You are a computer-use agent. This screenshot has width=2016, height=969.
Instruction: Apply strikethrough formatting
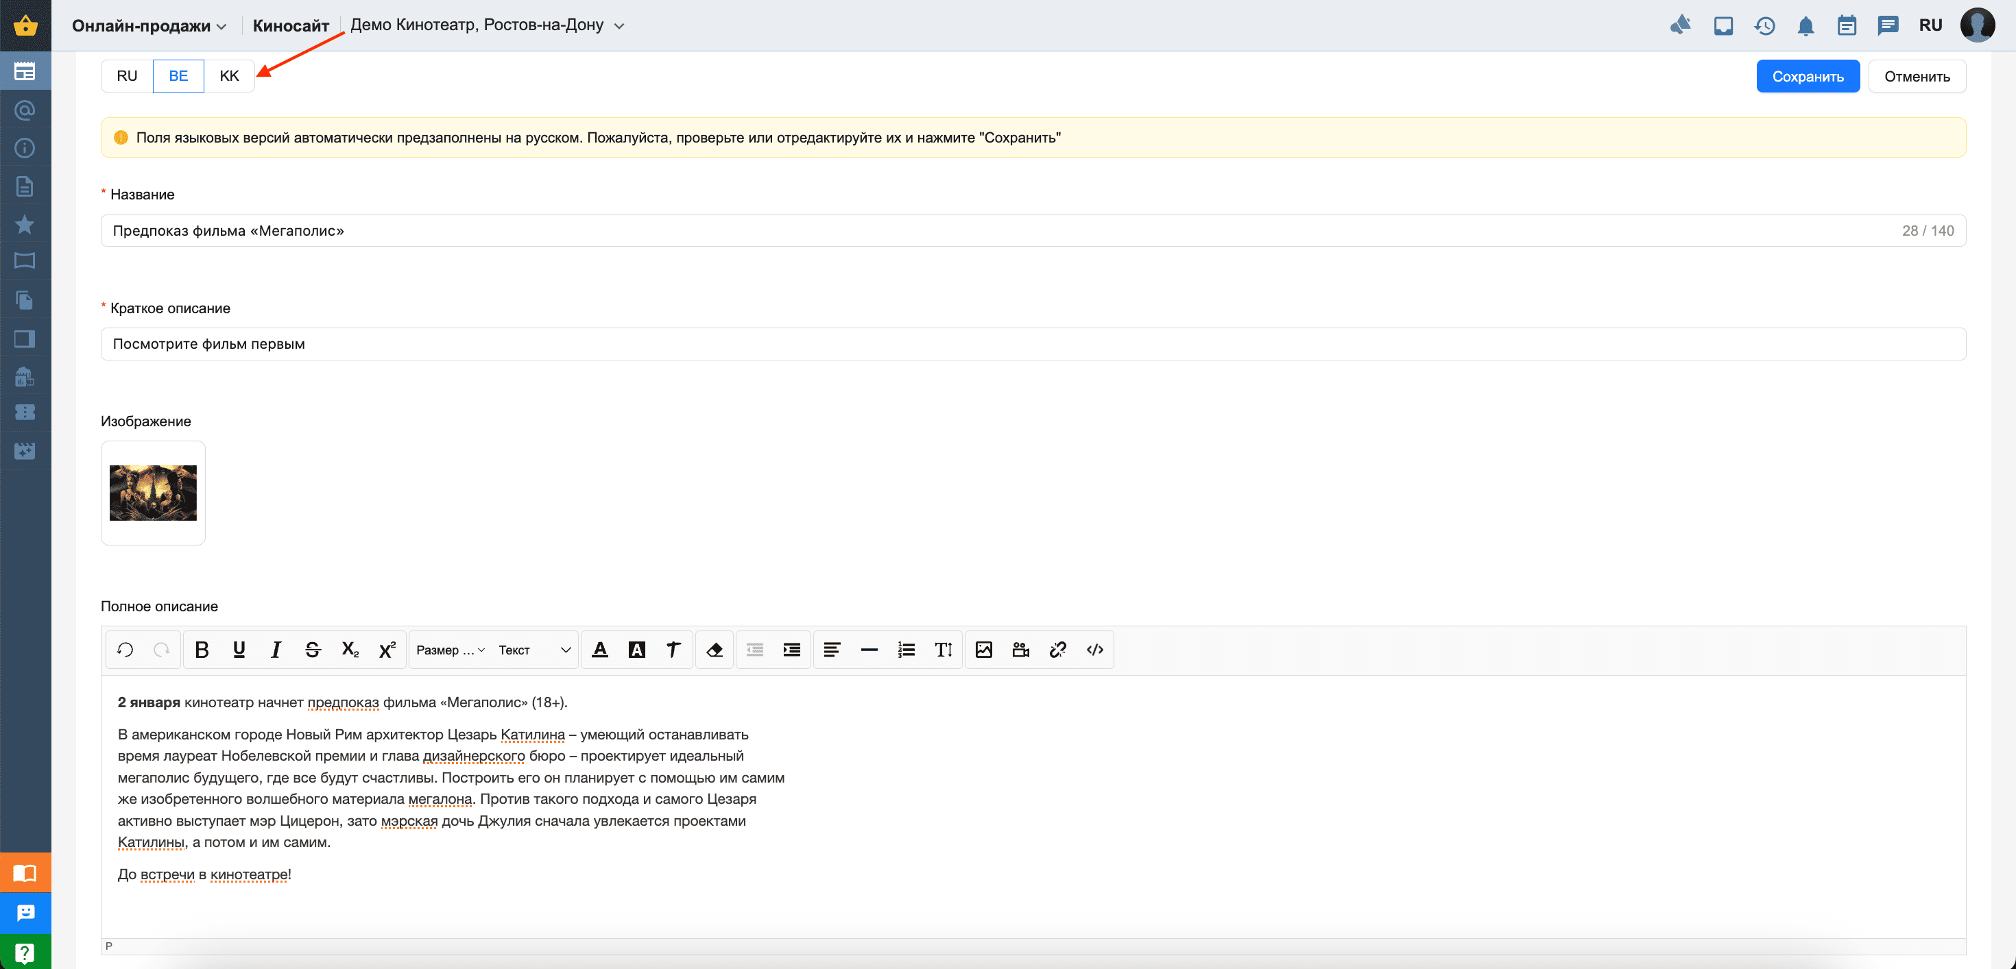[312, 649]
